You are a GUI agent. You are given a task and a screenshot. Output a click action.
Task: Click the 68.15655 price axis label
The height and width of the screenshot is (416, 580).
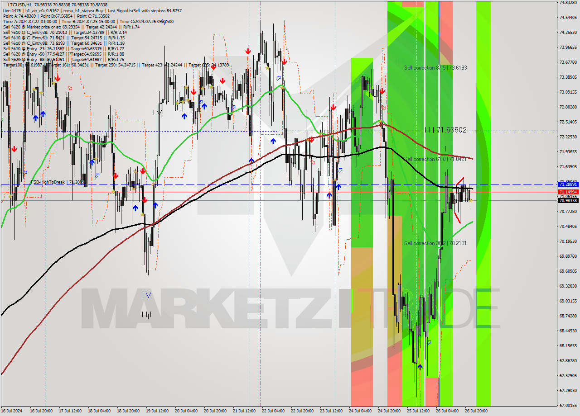point(568,345)
